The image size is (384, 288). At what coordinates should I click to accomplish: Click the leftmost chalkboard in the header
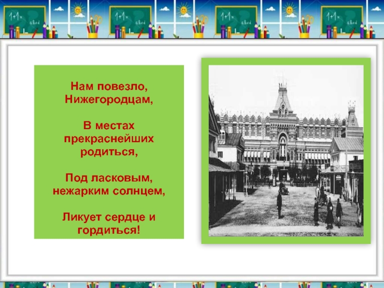pyautogui.click(x=24, y=19)
